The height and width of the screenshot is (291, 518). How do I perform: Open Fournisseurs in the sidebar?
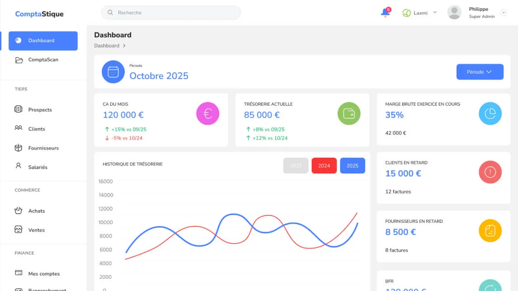tap(43, 148)
